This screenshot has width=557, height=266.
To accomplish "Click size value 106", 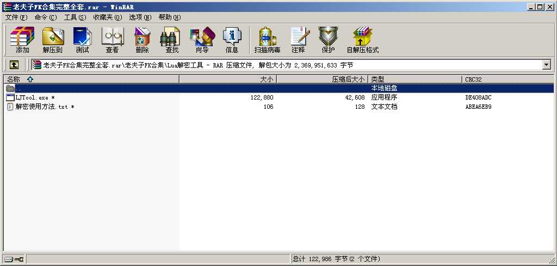I will coord(268,107).
